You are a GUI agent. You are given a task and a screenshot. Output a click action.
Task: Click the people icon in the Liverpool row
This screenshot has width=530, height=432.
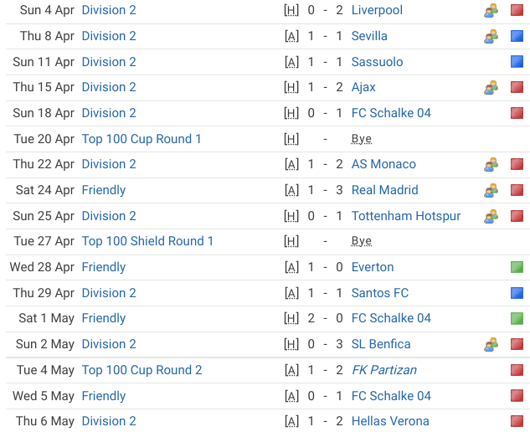491,10
